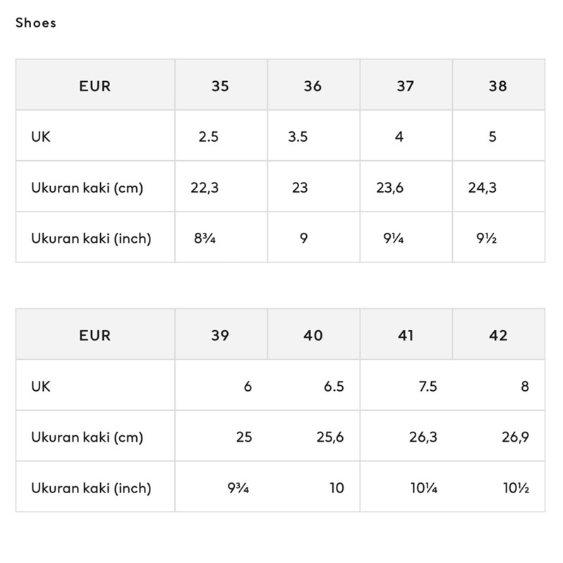Click the Shoes heading text
Viewport: 563px width, 563px height.
coord(35,23)
